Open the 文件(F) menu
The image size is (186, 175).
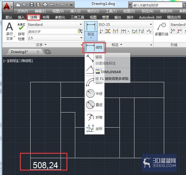pos(22,11)
